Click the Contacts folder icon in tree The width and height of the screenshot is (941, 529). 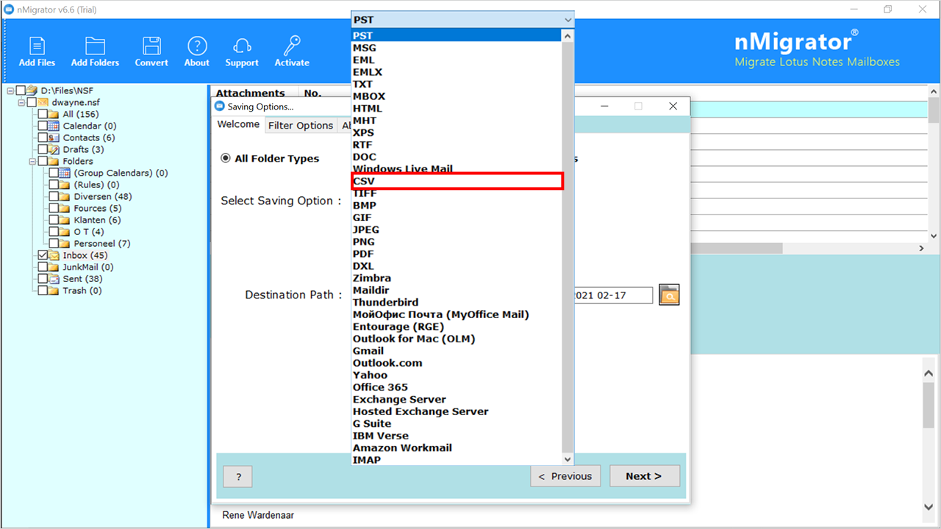(54, 137)
